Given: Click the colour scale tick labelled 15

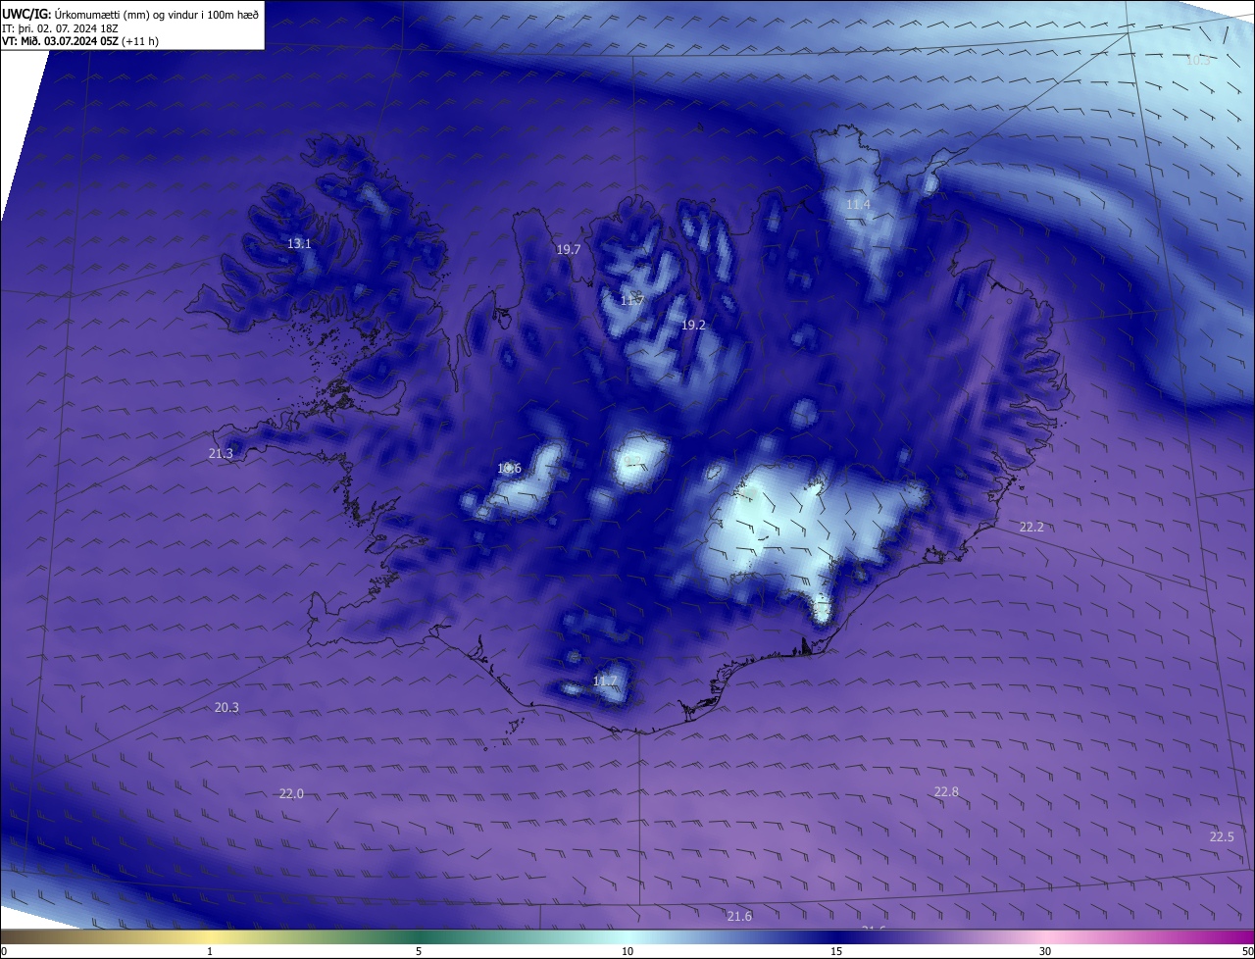Looking at the screenshot, I should click(x=836, y=951).
